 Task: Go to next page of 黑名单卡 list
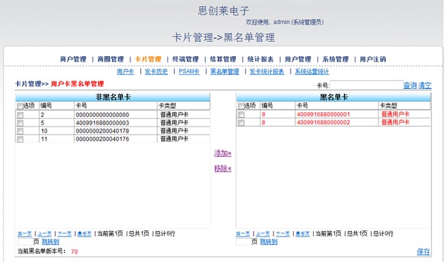coord(283,234)
